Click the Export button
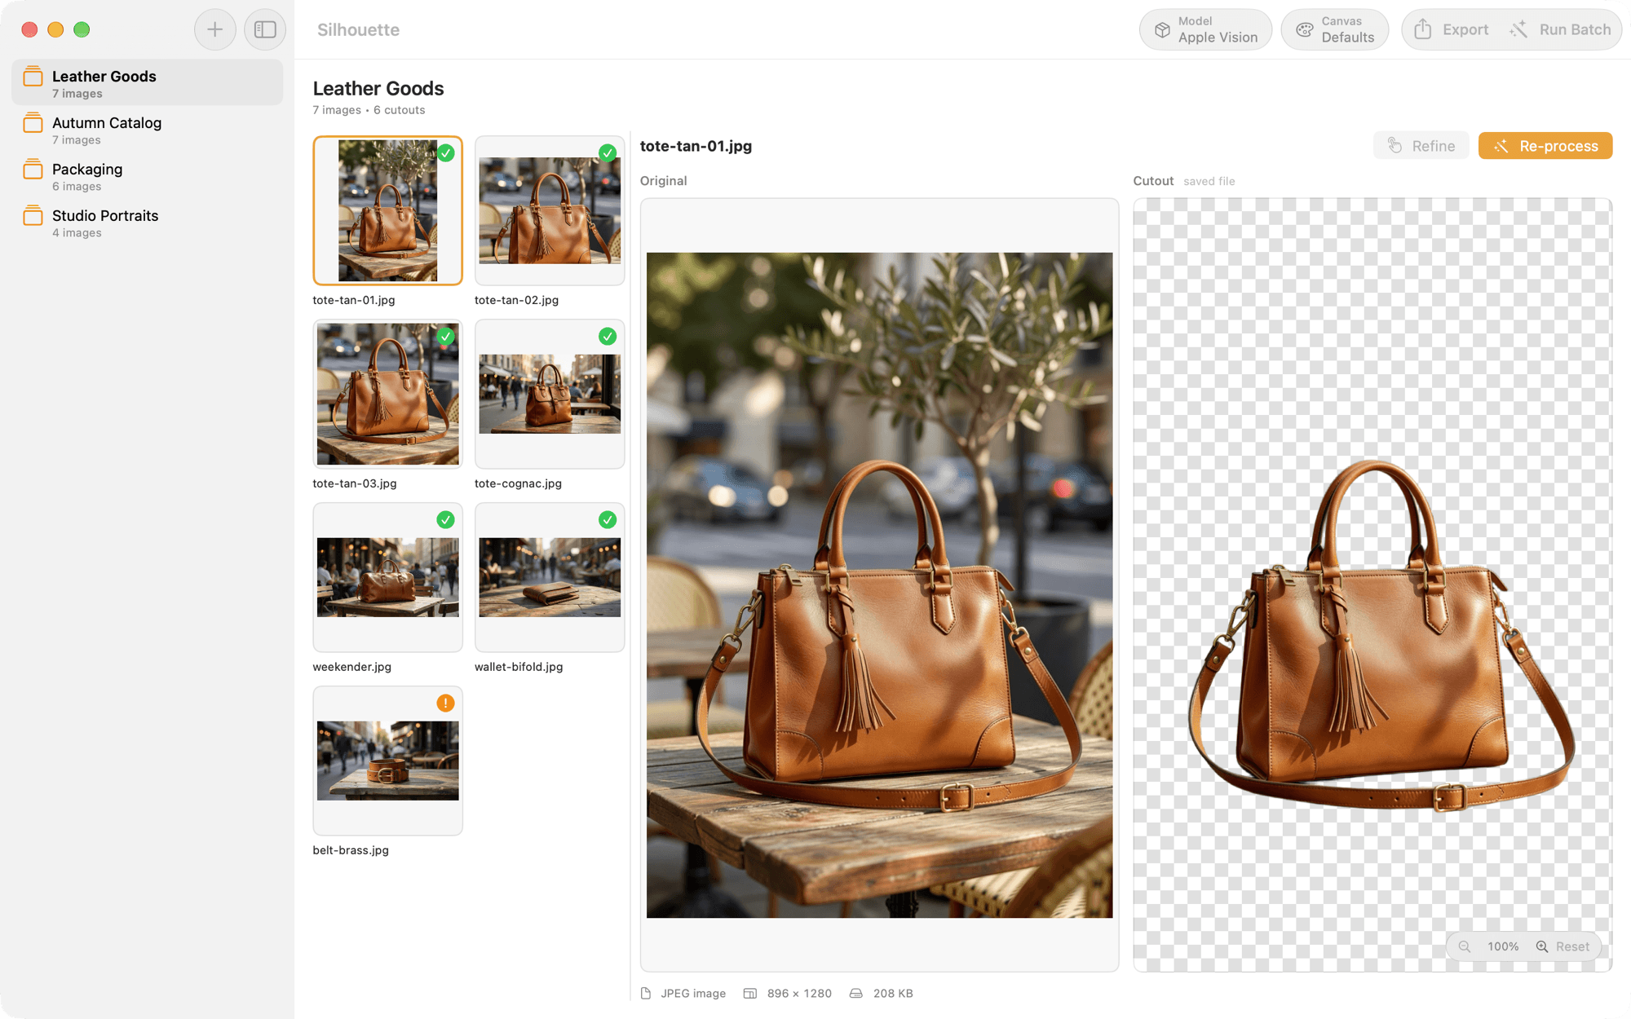The image size is (1631, 1019). point(1451,29)
